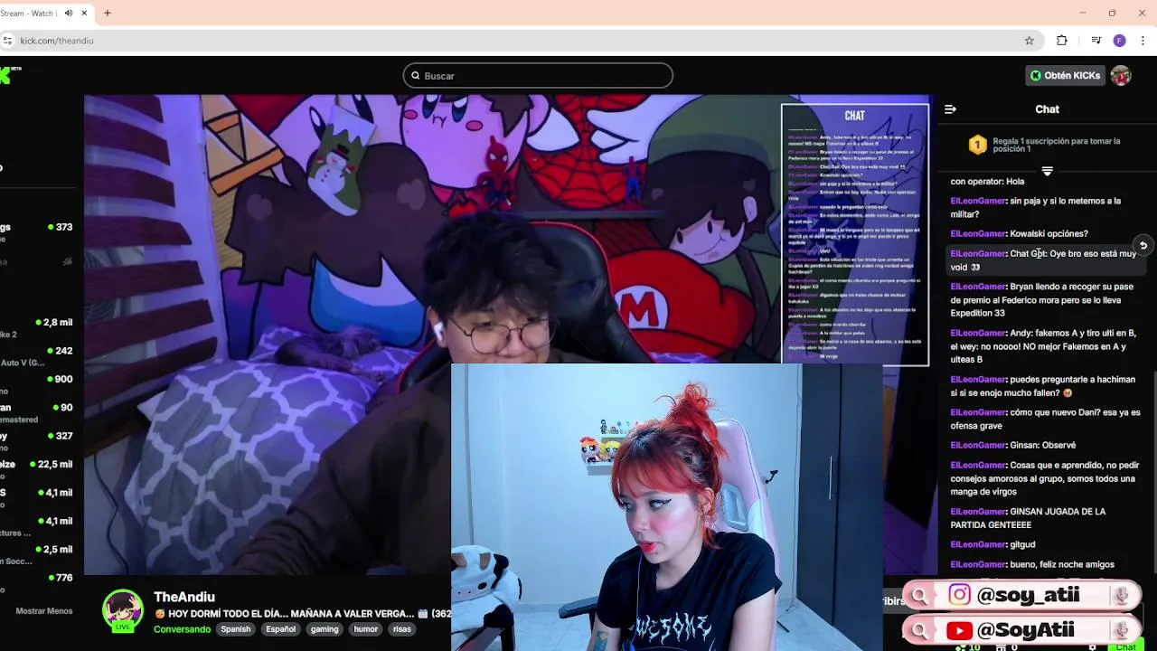This screenshot has height=651, width=1157.
Task: Click the Buscar search field
Action: [x=538, y=76]
